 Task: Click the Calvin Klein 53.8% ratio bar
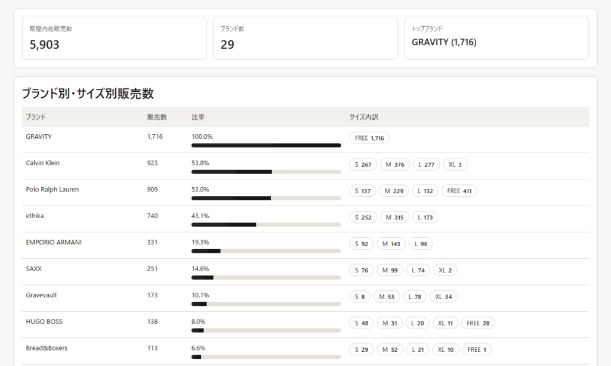(x=266, y=172)
